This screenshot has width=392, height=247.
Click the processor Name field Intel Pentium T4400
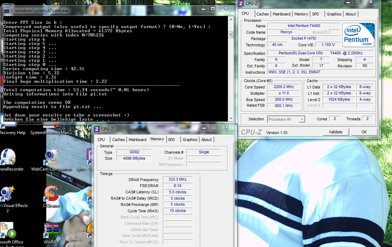[x=304, y=26]
